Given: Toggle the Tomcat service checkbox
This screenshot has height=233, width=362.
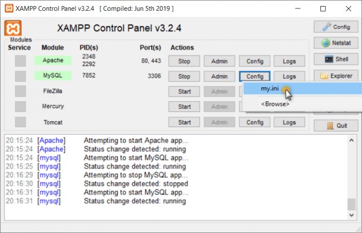Looking at the screenshot, I should click(21, 122).
